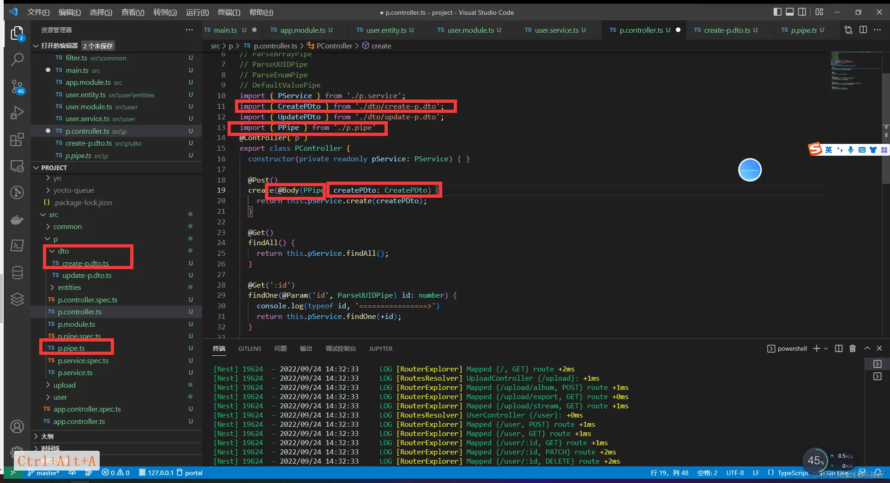Expand the upload folder
The width and height of the screenshot is (890, 483).
point(48,385)
